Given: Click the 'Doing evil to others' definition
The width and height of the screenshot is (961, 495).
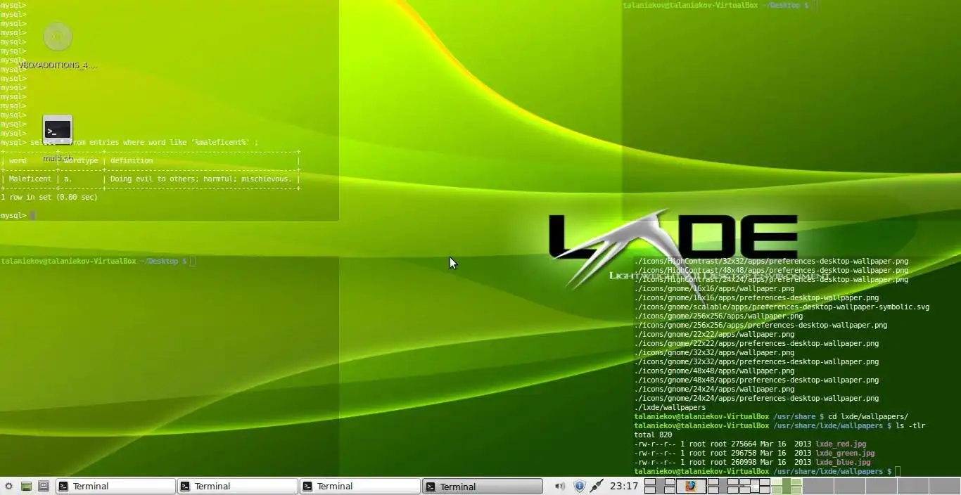Looking at the screenshot, I should coord(201,179).
